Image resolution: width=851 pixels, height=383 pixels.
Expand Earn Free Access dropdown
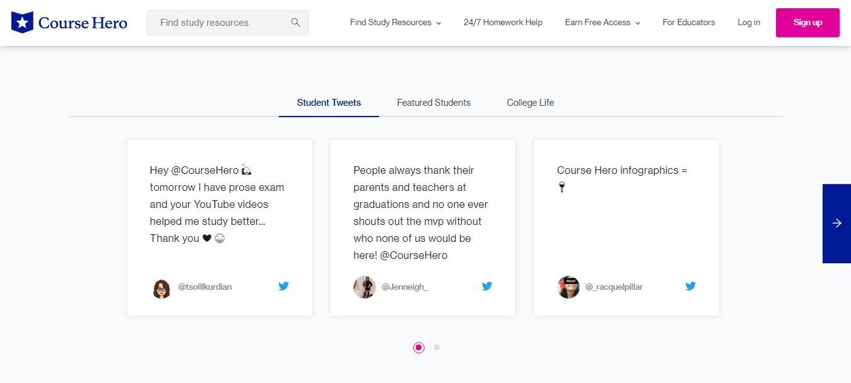click(602, 23)
